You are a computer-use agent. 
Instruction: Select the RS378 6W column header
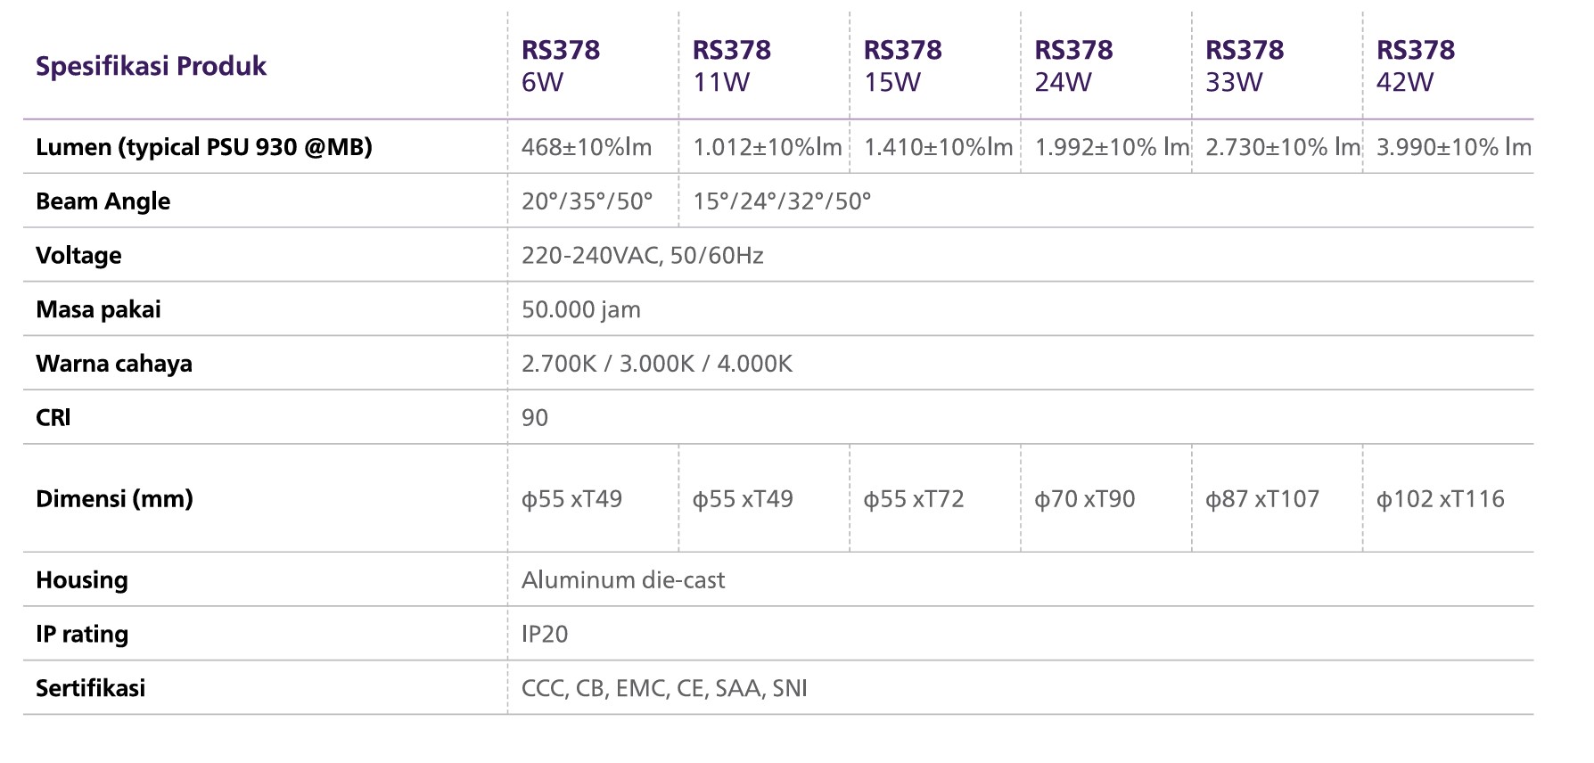click(x=561, y=66)
